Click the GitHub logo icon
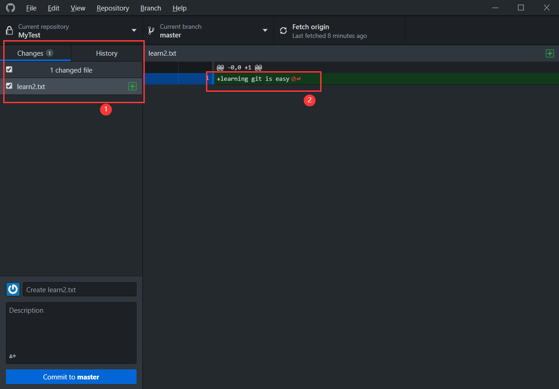The width and height of the screenshot is (559, 389). 10,8
